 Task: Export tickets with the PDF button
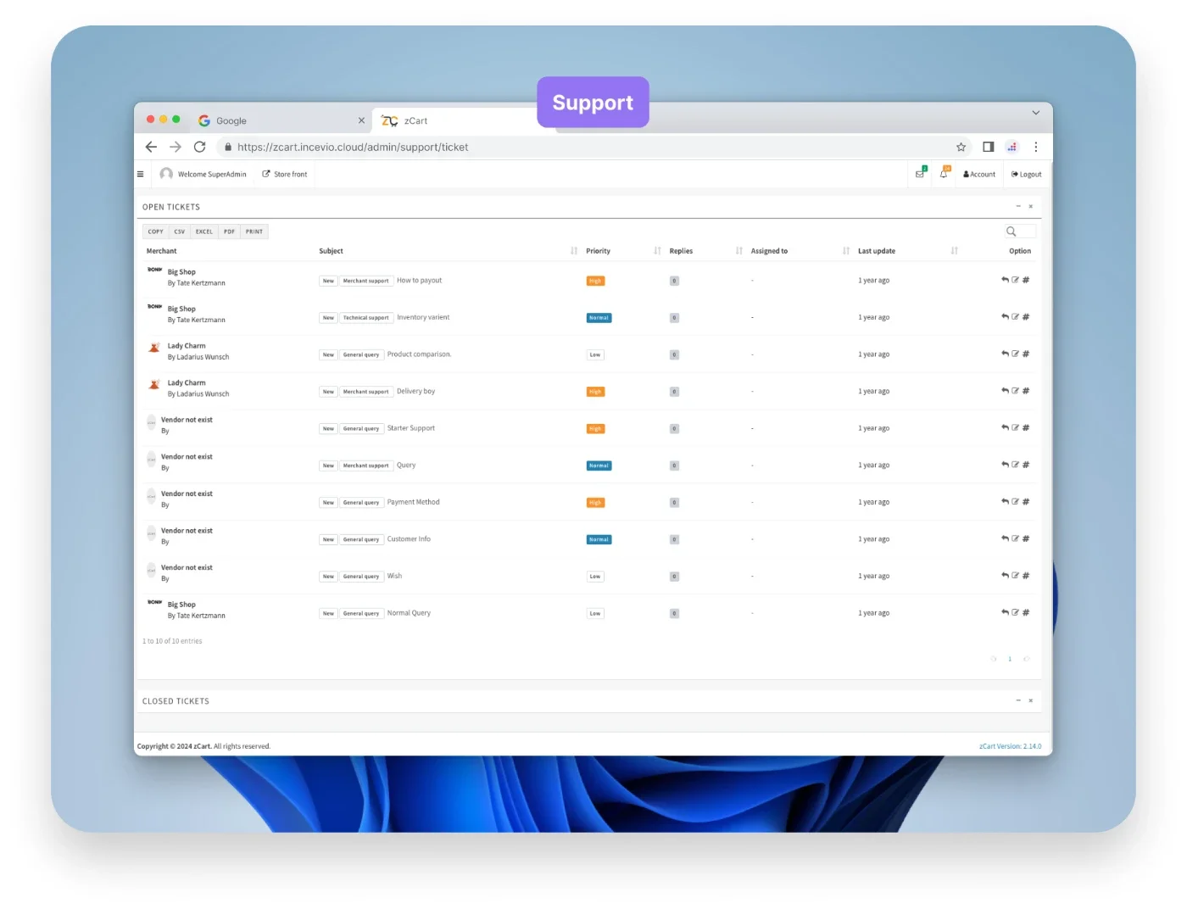click(x=229, y=231)
